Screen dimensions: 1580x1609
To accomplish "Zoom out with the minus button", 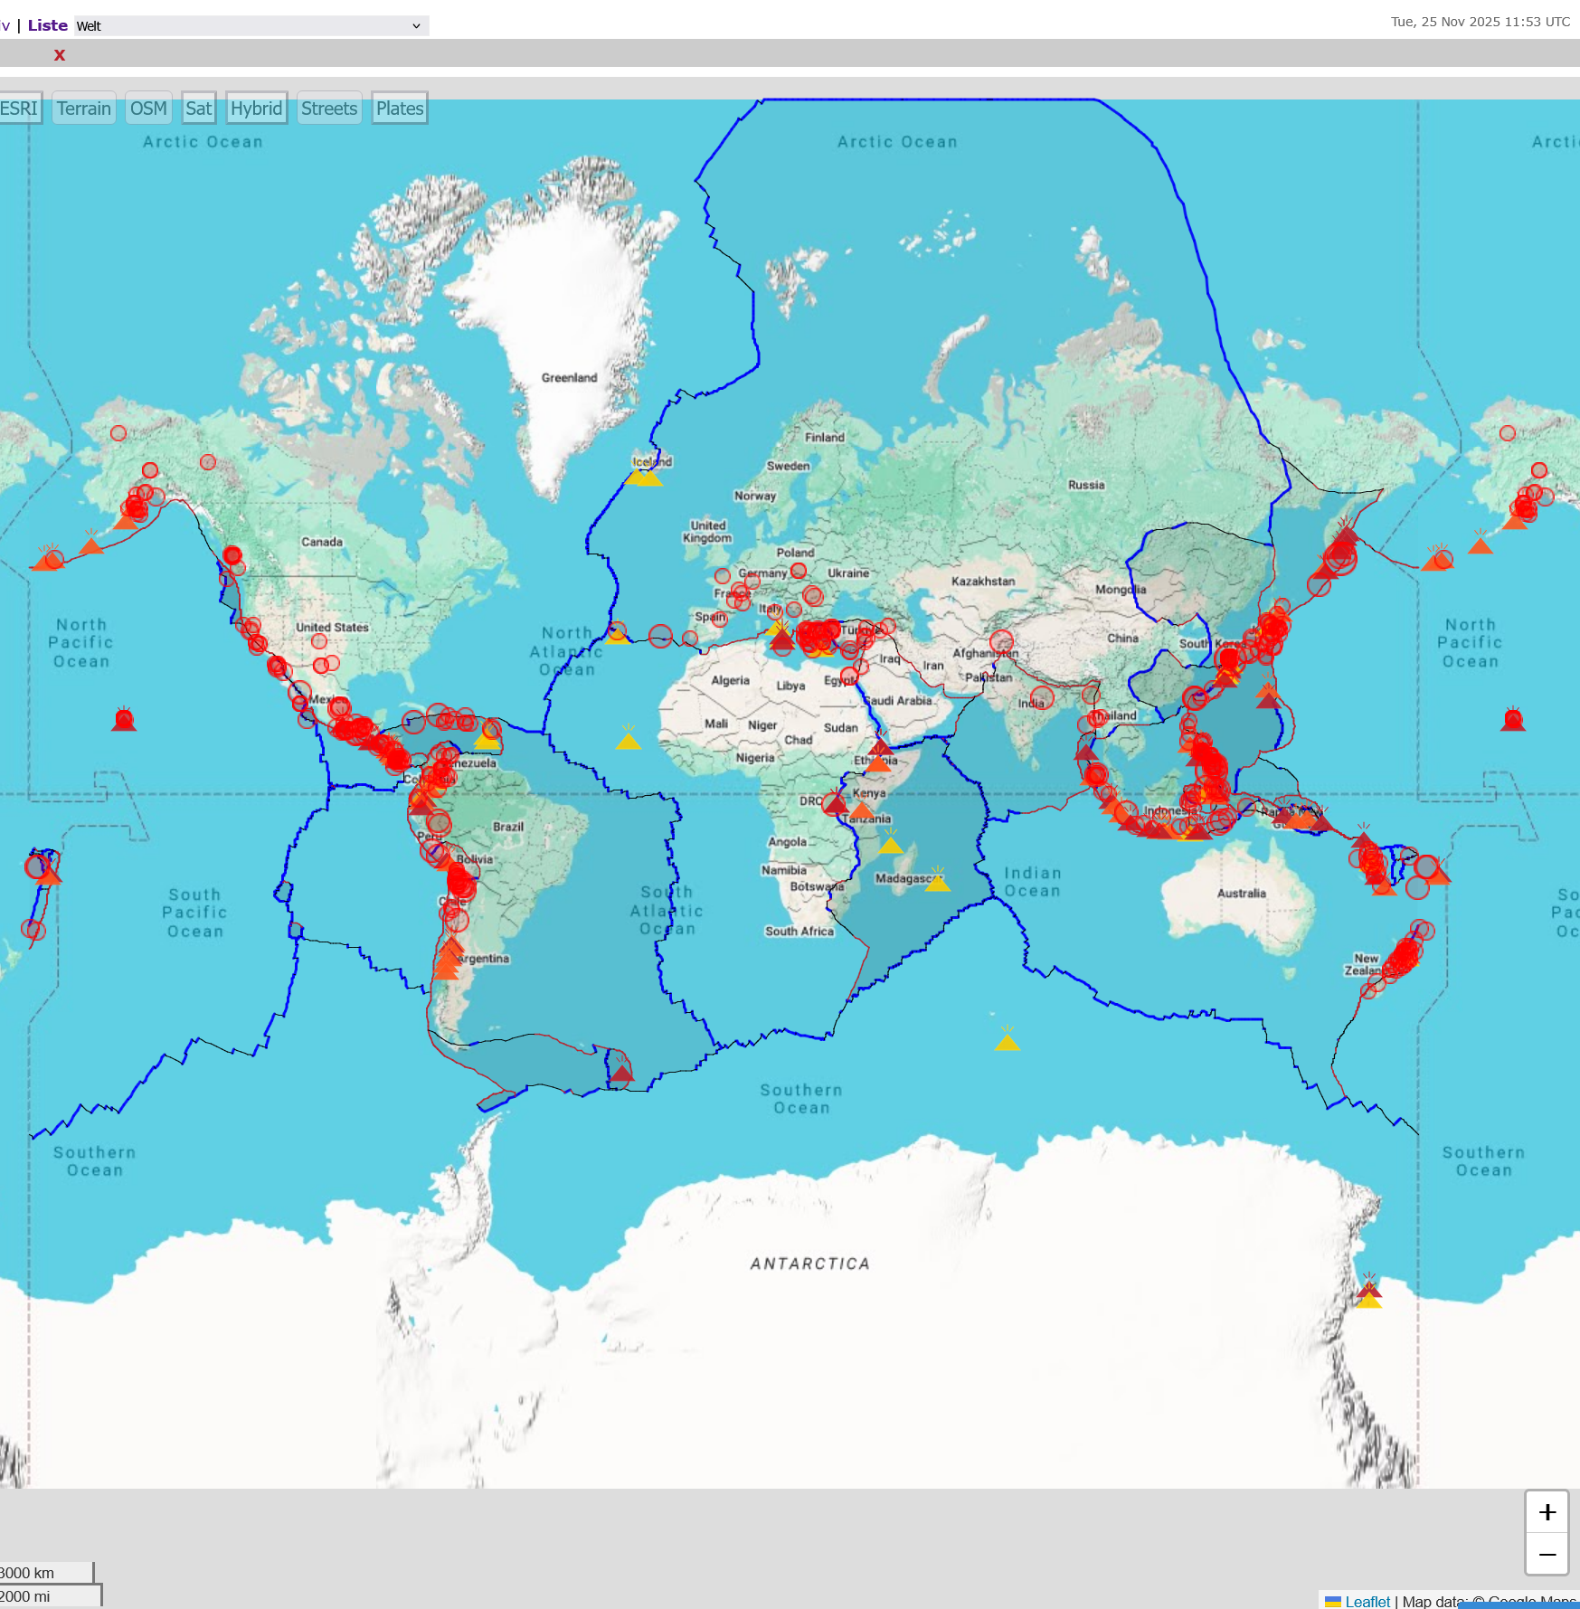I will click(1547, 1555).
